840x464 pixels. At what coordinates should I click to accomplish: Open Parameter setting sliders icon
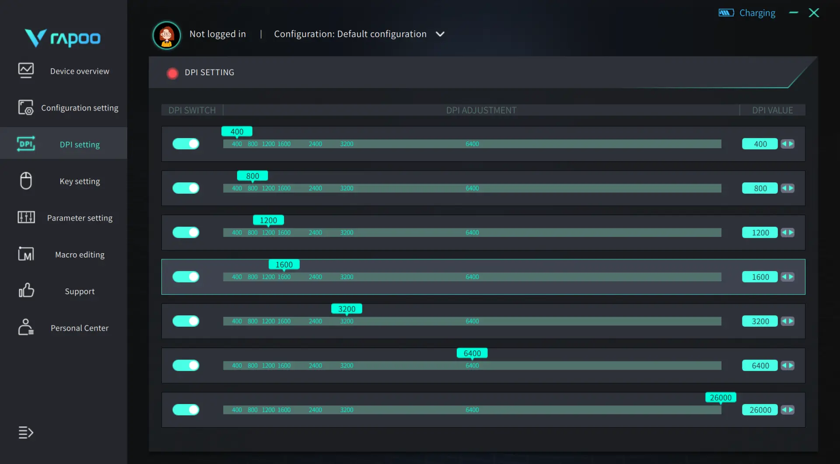pyautogui.click(x=26, y=217)
